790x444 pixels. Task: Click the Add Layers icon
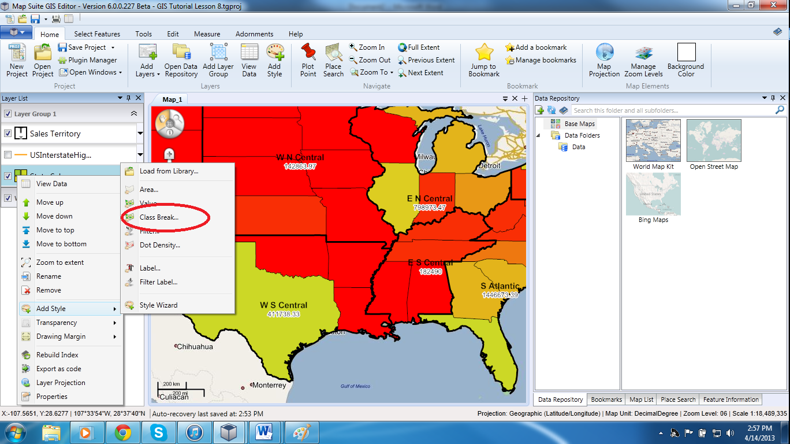click(x=147, y=53)
